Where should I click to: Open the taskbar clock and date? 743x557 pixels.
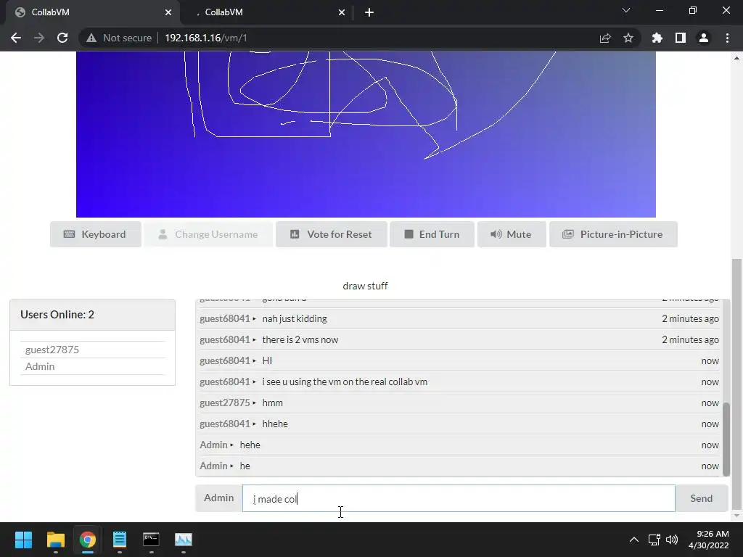[x=708, y=540]
